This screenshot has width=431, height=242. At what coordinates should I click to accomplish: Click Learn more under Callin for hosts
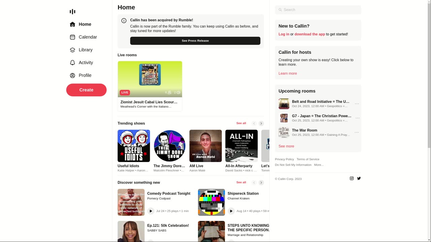tap(288, 73)
